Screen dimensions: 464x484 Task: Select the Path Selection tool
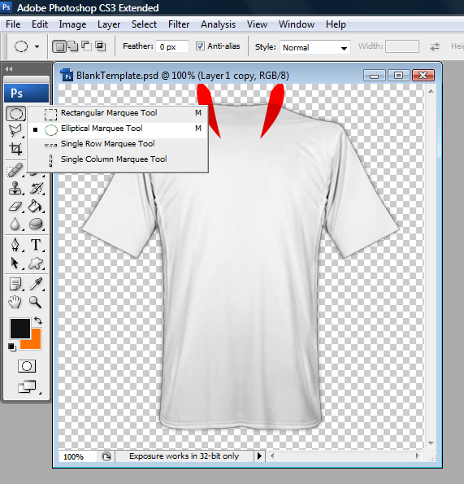15,263
